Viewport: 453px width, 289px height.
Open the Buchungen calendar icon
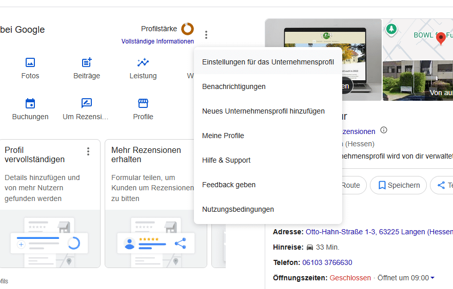tap(30, 103)
